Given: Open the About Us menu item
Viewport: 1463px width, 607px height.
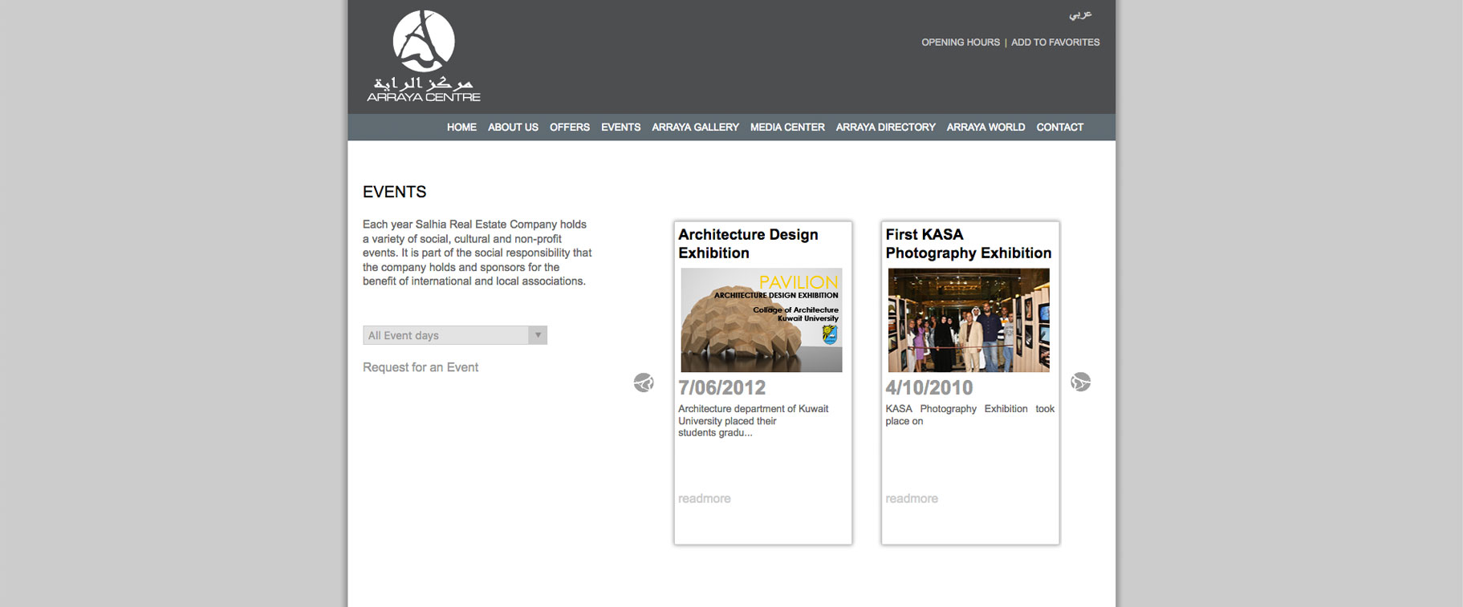Looking at the screenshot, I should click(x=513, y=127).
